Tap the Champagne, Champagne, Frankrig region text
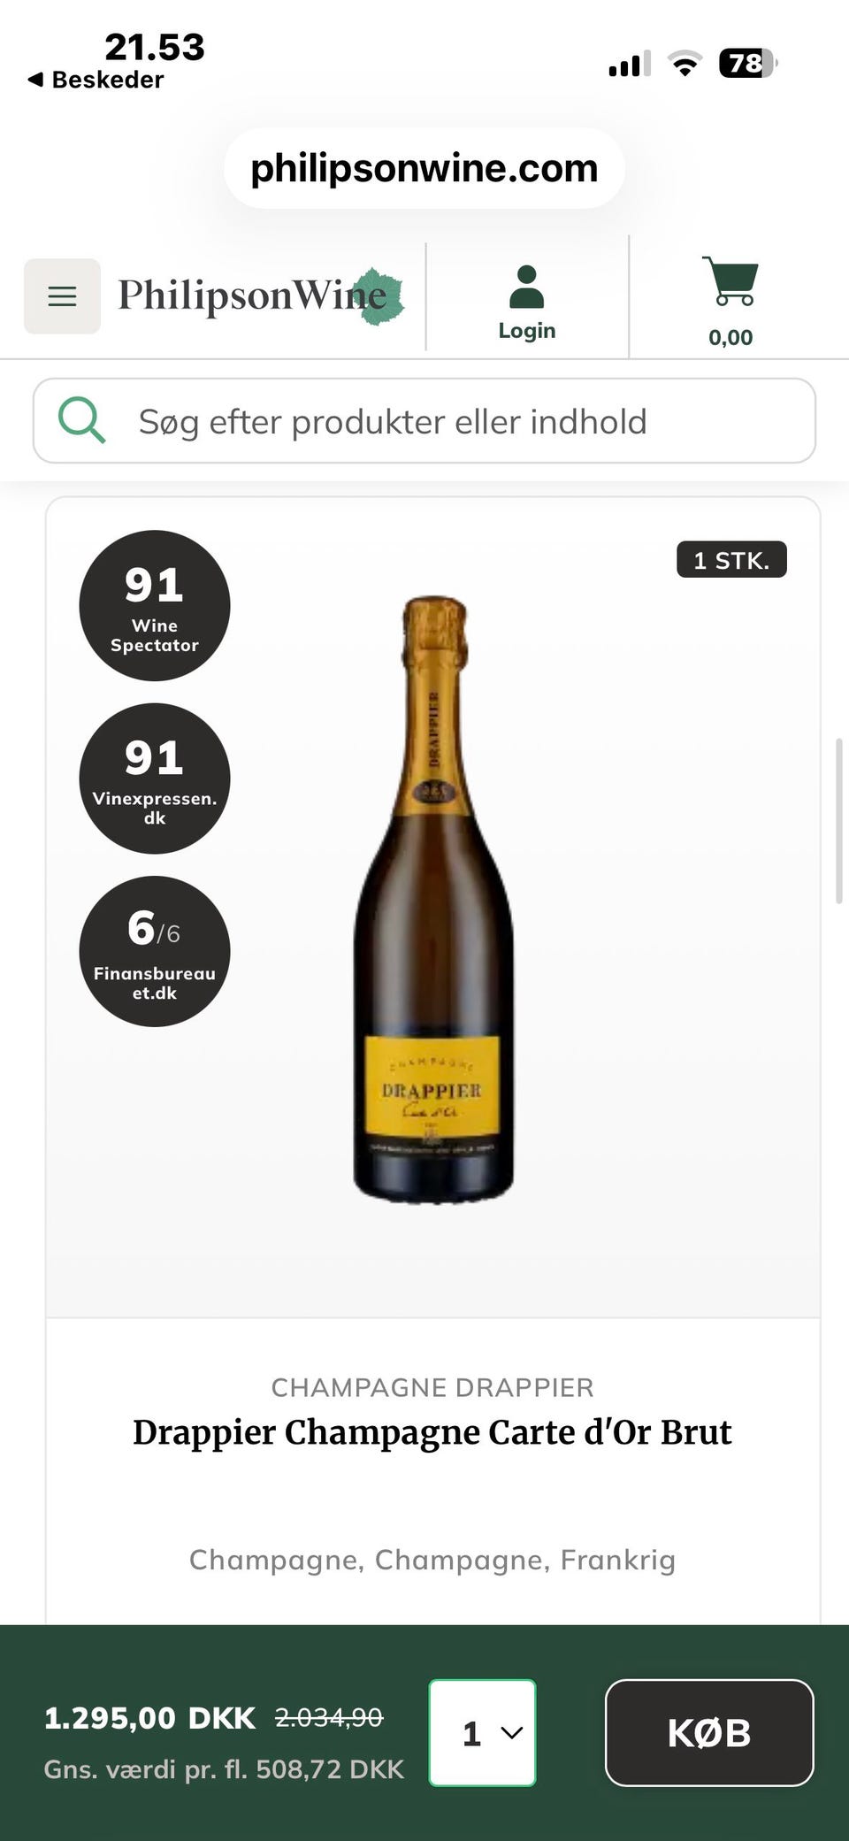This screenshot has height=1841, width=849. (x=432, y=1560)
